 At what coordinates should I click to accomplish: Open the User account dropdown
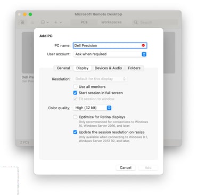tap(110, 54)
